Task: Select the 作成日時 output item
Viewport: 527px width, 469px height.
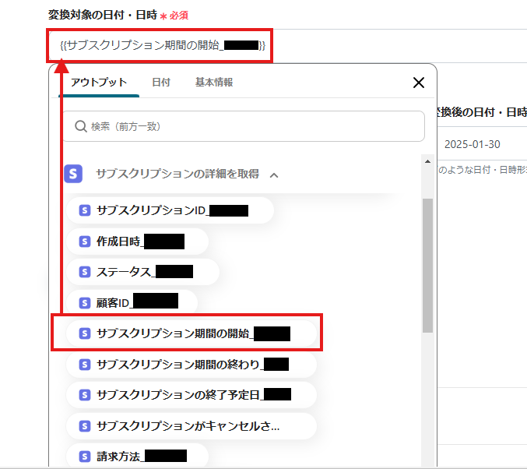Action: point(138,242)
